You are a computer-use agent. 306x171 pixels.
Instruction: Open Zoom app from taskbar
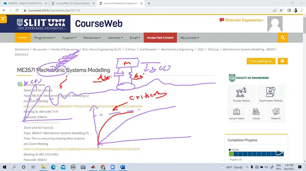[x=113, y=167]
